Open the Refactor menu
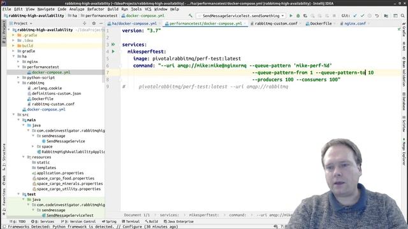The image size is (408, 229). pos(96,9)
